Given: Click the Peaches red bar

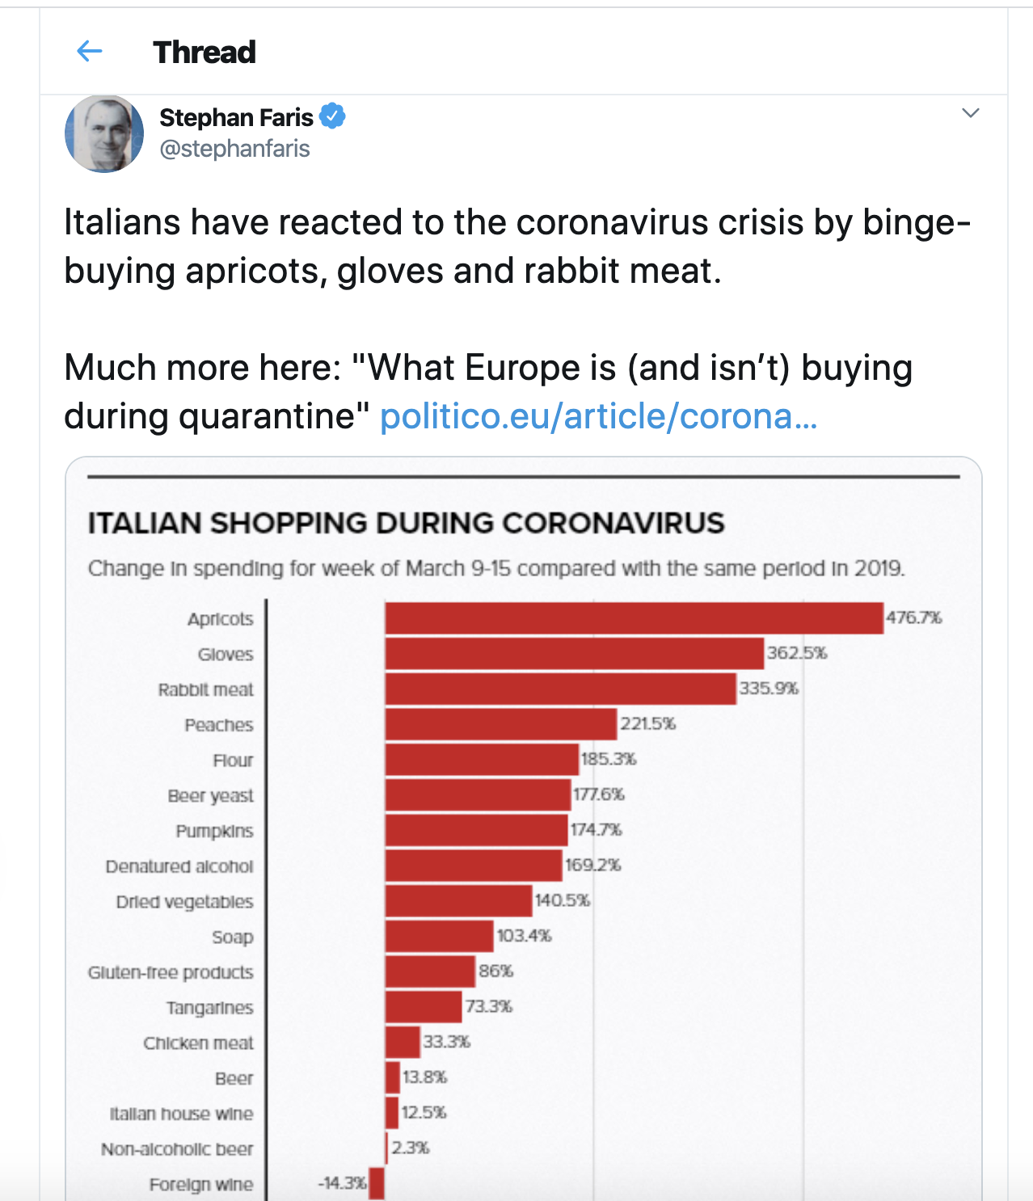Looking at the screenshot, I should (501, 724).
